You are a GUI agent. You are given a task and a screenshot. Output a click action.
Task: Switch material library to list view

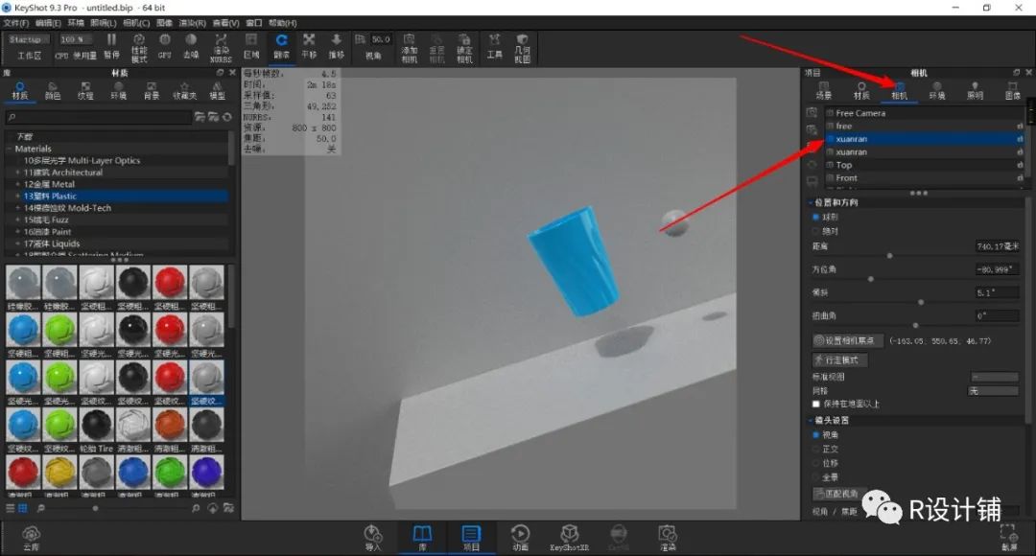[10, 508]
